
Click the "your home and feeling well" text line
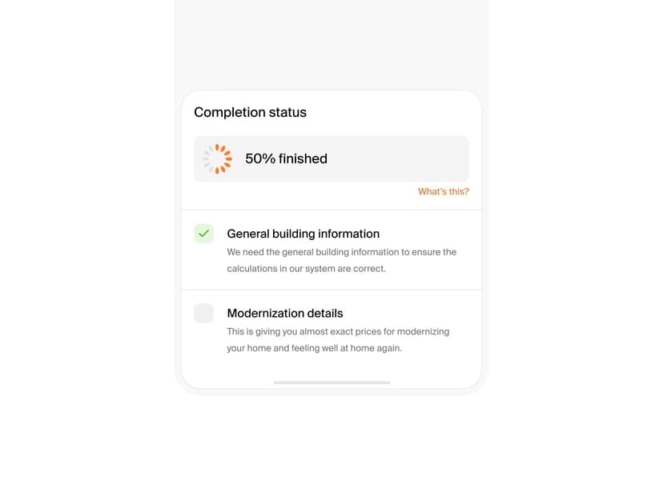click(x=314, y=348)
